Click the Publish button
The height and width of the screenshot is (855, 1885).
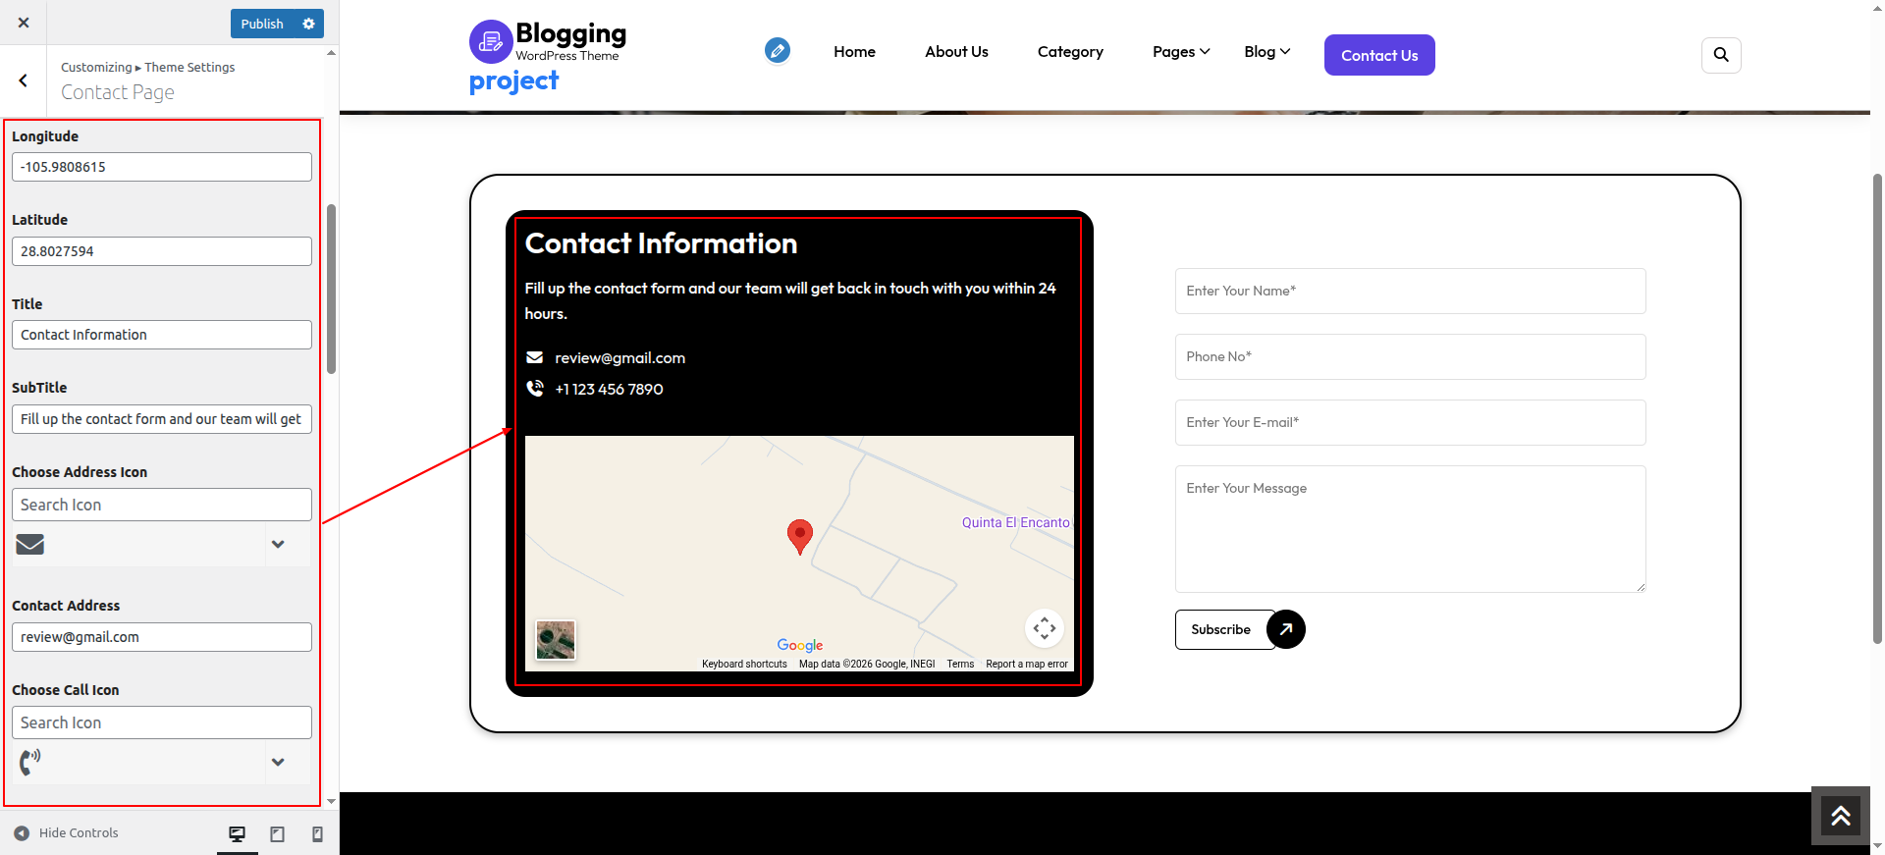262,24
